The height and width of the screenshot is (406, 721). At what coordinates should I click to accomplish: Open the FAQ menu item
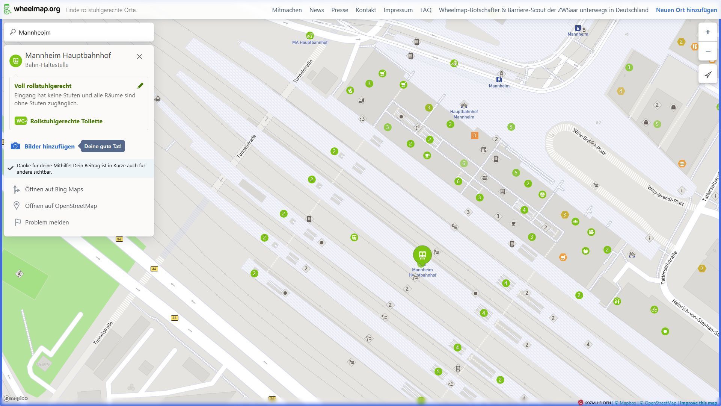click(425, 10)
